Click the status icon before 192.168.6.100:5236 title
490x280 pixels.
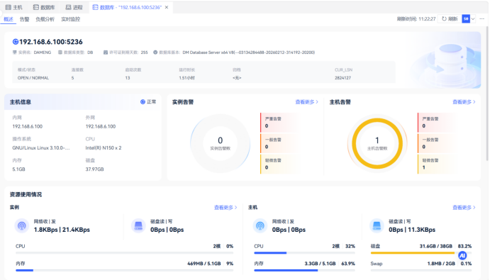(x=16, y=42)
